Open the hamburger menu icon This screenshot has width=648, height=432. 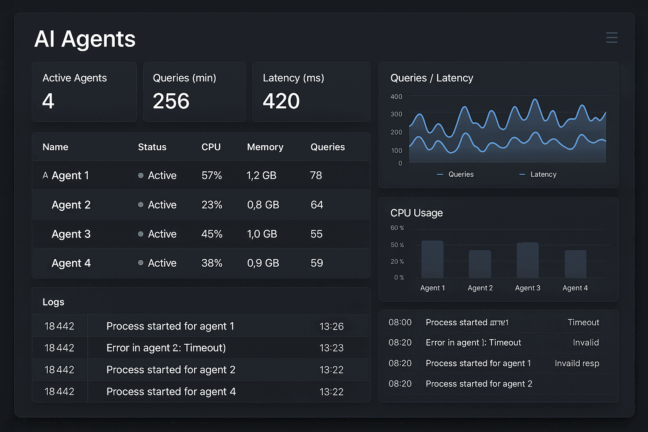pyautogui.click(x=612, y=38)
